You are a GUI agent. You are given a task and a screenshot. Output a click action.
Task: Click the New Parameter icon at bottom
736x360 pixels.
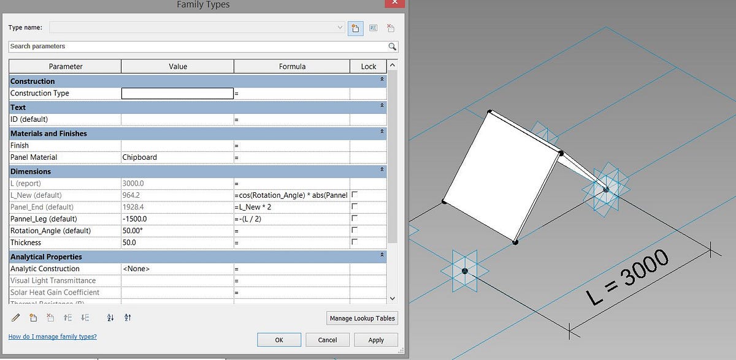point(34,318)
